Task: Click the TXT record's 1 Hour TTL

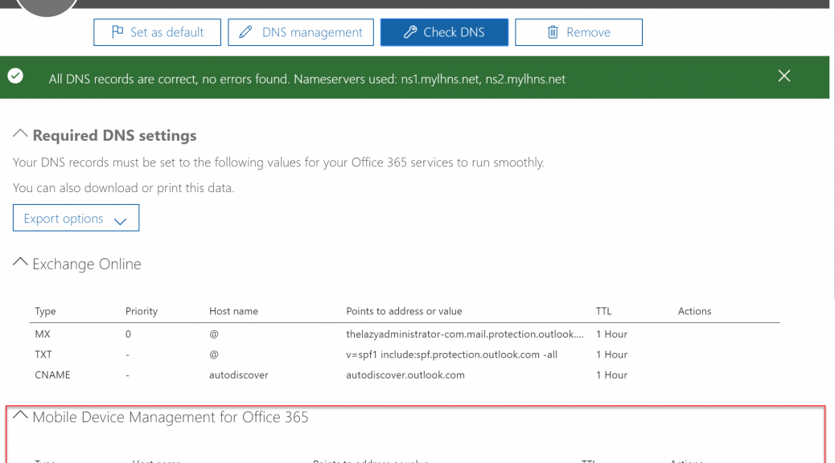Action: point(612,354)
